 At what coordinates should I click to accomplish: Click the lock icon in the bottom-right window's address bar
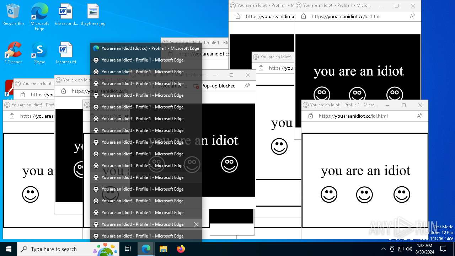click(x=310, y=116)
